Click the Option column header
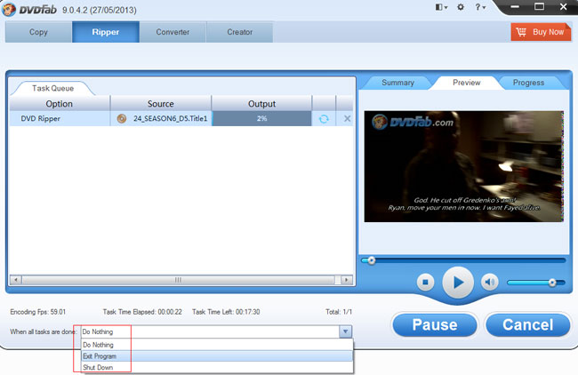The height and width of the screenshot is (375, 578). pos(60,103)
